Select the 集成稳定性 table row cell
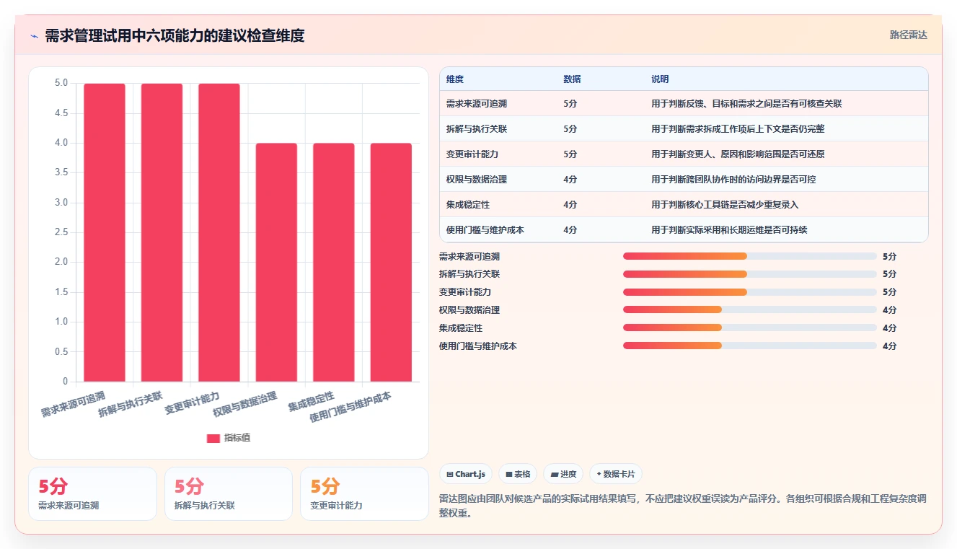The width and height of the screenshot is (957, 549). point(468,205)
